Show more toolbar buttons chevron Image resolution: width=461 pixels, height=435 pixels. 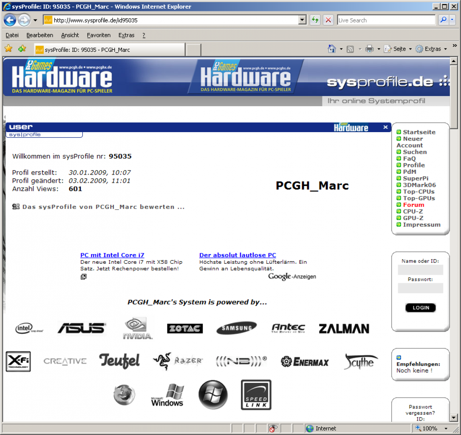[x=455, y=45]
